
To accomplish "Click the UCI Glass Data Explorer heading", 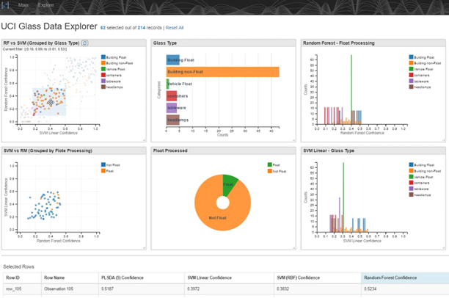I will point(49,26).
